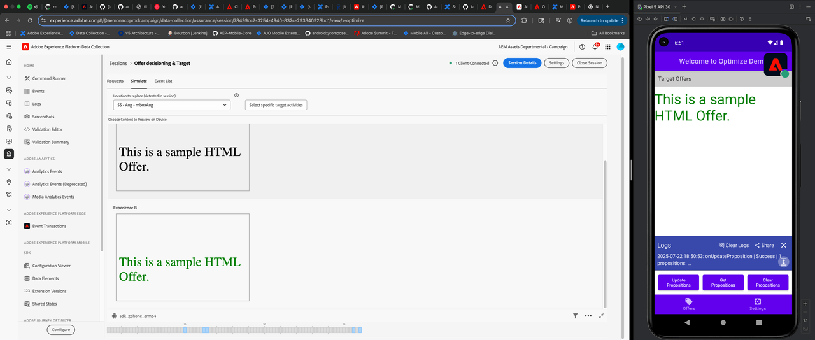
Task: Tap Update Propositions on the phone
Action: (x=678, y=282)
